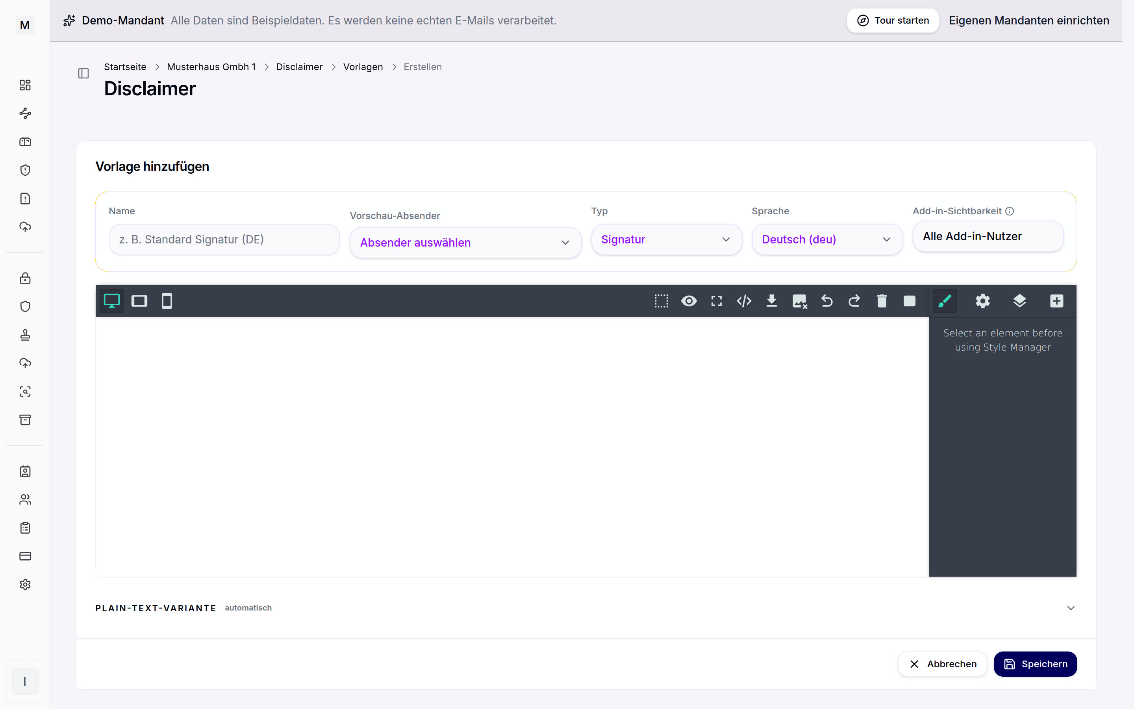The width and height of the screenshot is (1134, 709).
Task: Click the undo arrow in editor toolbar
Action: point(826,301)
